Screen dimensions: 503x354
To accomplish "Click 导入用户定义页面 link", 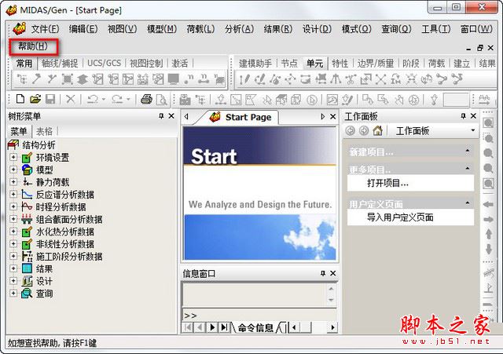I will 400,217.
